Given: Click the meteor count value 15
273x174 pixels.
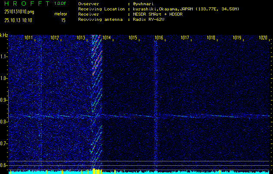Looking at the screenshot, I should coord(63,20).
